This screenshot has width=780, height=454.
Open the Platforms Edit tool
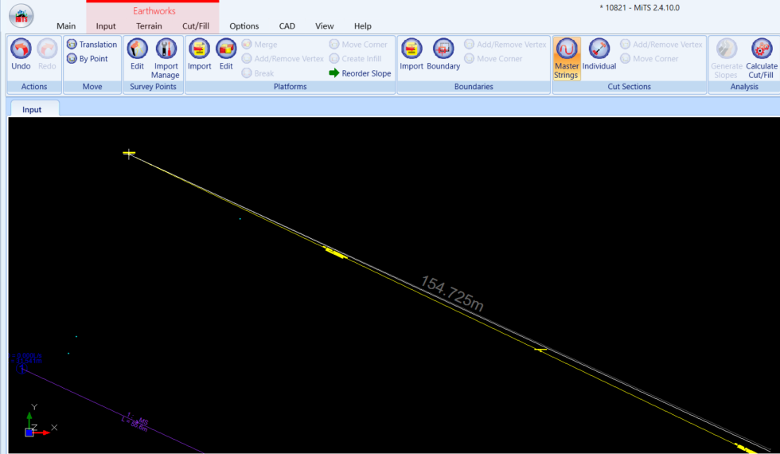pyautogui.click(x=226, y=49)
